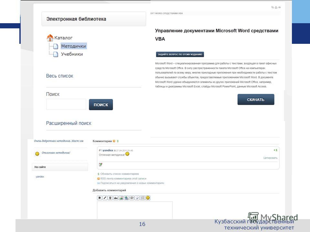
Task: Insert an image in the comment
Action: [121, 198]
